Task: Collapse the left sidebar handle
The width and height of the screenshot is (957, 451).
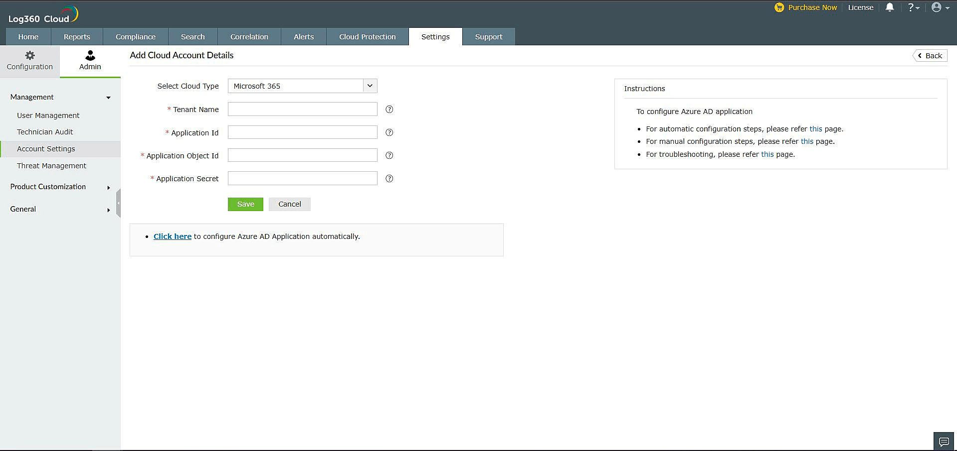Action: pos(118,203)
